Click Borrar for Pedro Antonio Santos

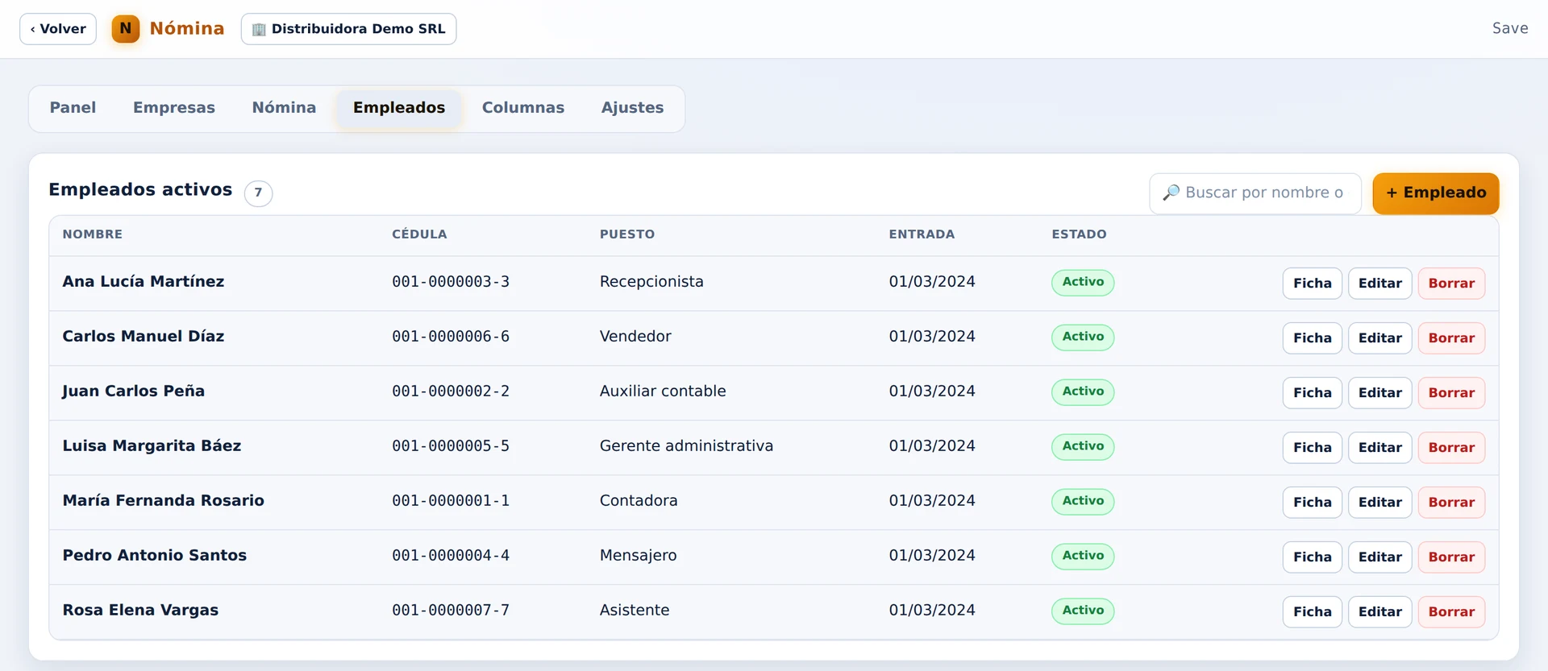(1451, 557)
